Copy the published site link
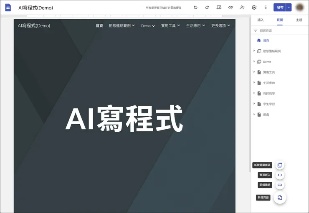The height and width of the screenshot is (213, 309). pos(230,8)
